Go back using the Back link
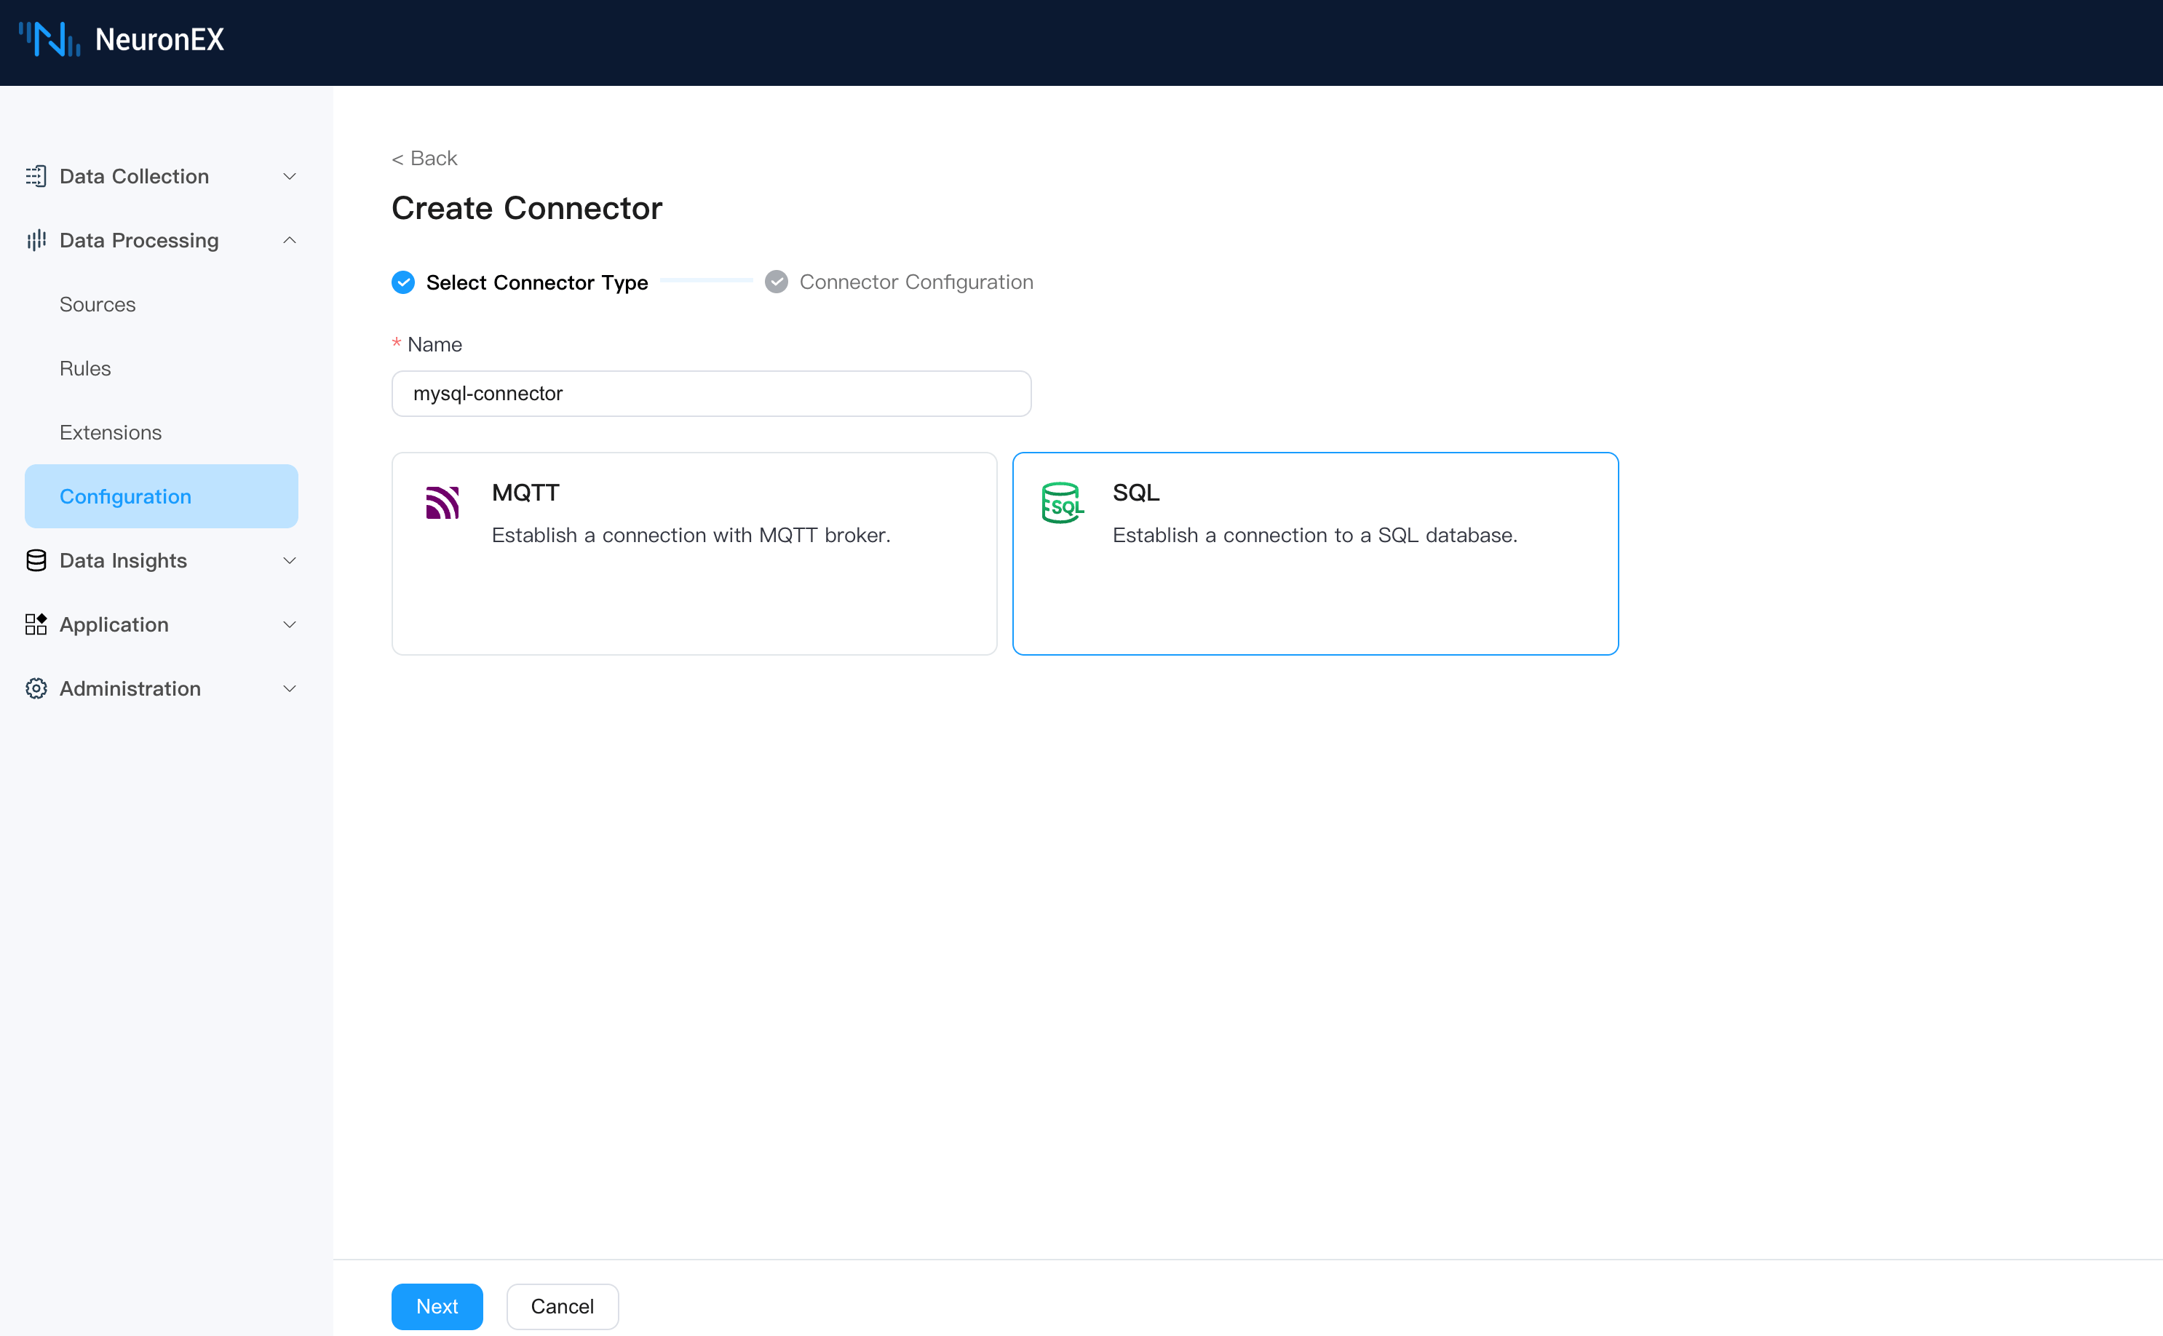 click(425, 158)
